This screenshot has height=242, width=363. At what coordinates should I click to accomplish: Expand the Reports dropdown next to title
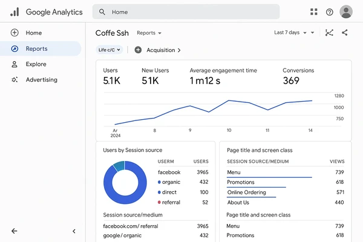tap(149, 33)
